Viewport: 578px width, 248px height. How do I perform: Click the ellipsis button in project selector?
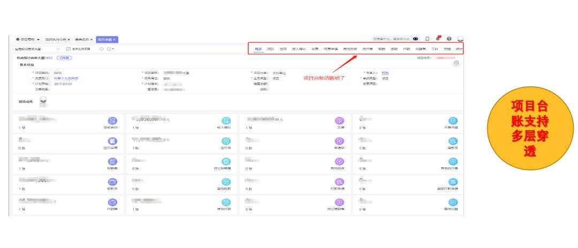tap(58, 49)
